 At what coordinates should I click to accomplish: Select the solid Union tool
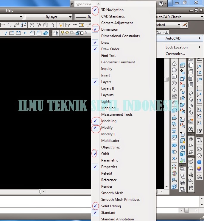pyautogui.click(x=174, y=145)
